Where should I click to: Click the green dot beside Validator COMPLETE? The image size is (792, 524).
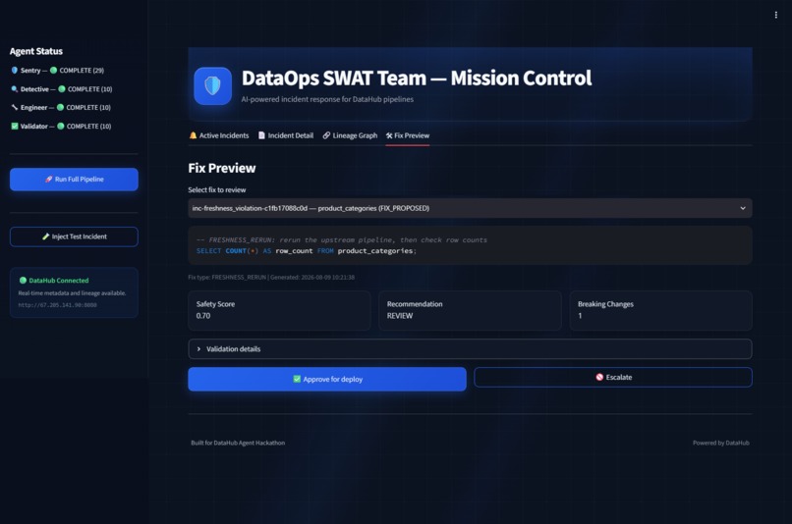[x=61, y=126]
